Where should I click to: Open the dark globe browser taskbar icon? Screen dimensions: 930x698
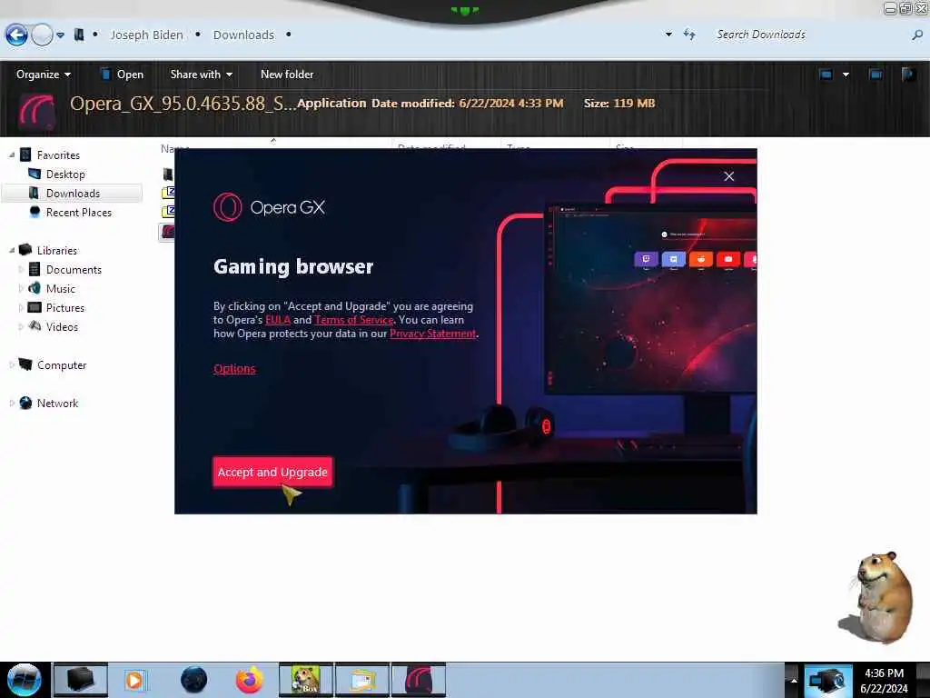click(194, 680)
